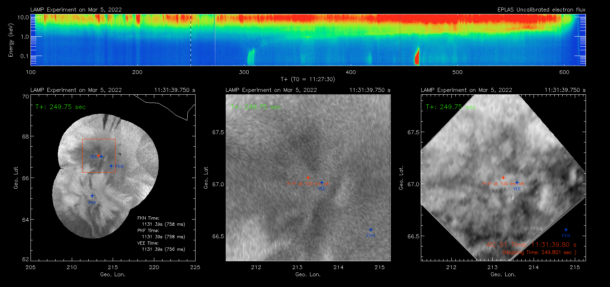The height and width of the screenshot is (287, 610).
Task: Click the white vertical line near T+270 in the spectrogram
Action: [215, 40]
